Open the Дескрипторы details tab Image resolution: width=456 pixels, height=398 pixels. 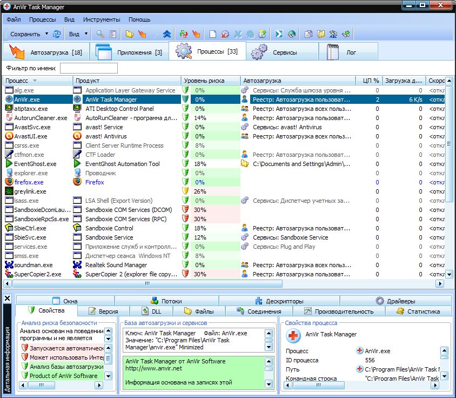point(279,301)
